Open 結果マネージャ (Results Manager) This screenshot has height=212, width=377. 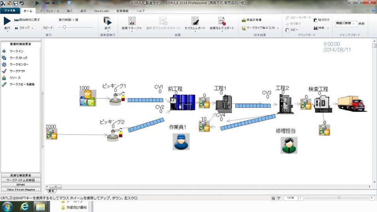pyautogui.click(x=132, y=21)
